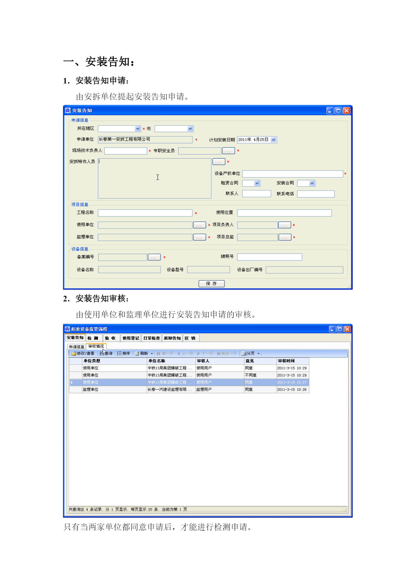Expand the 分页 dropdown arrow
The height and width of the screenshot is (588, 416).
tap(258, 354)
